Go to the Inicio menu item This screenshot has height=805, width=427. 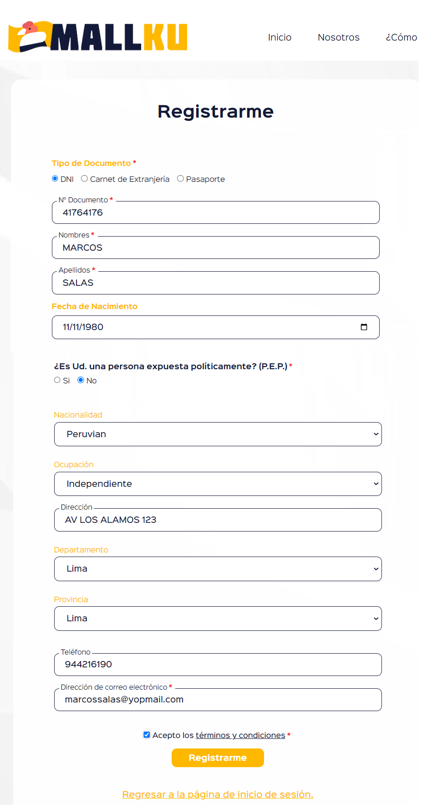click(x=280, y=37)
